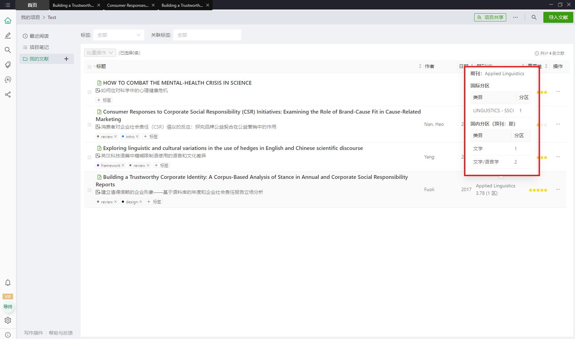Image resolution: width=575 pixels, height=339 pixels.
Task: Remove review tag from Consumer Responses paper
Action: [x=115, y=136]
